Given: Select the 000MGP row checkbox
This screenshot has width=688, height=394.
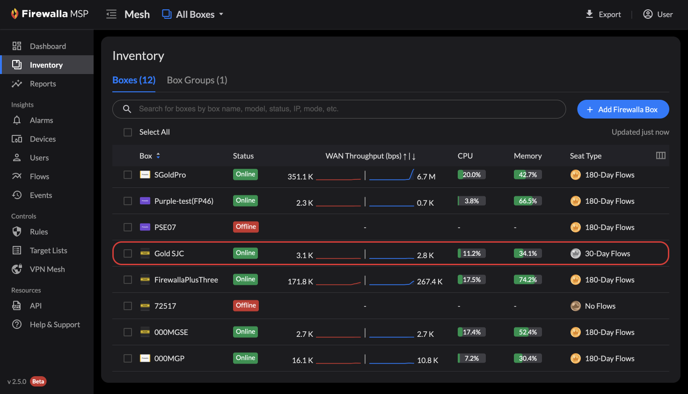Looking at the screenshot, I should tap(128, 358).
